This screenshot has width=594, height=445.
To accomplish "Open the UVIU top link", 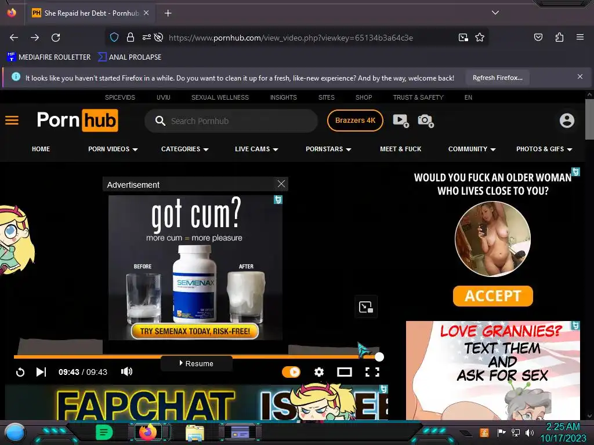I will click(x=163, y=97).
